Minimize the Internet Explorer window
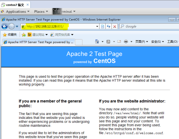The image size is (179, 139). pyautogui.click(x=172, y=19)
